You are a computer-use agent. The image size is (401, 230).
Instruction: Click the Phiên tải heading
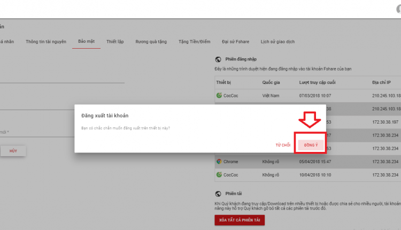pyautogui.click(x=233, y=194)
